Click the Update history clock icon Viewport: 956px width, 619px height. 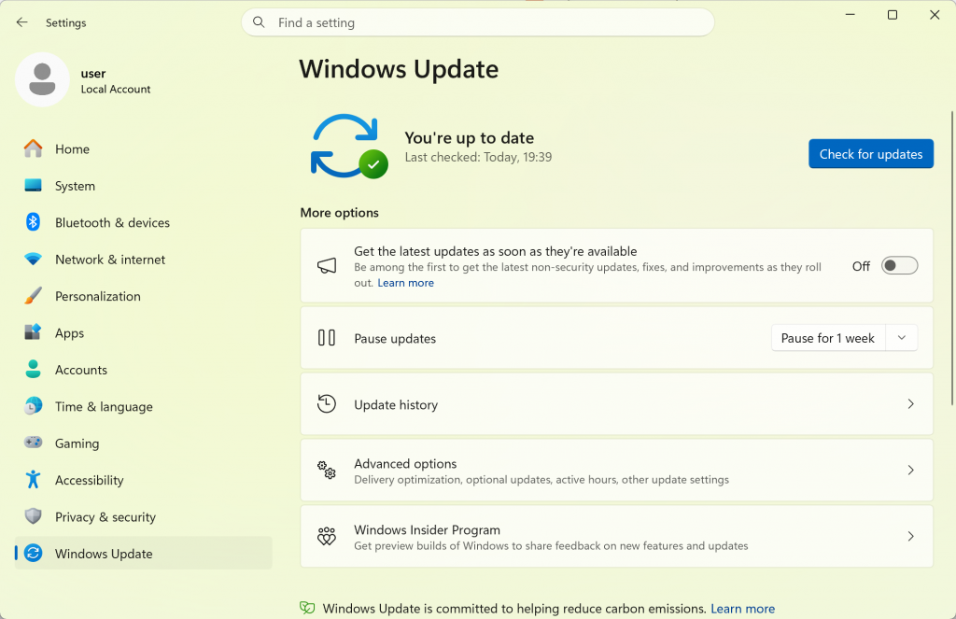[x=327, y=403]
